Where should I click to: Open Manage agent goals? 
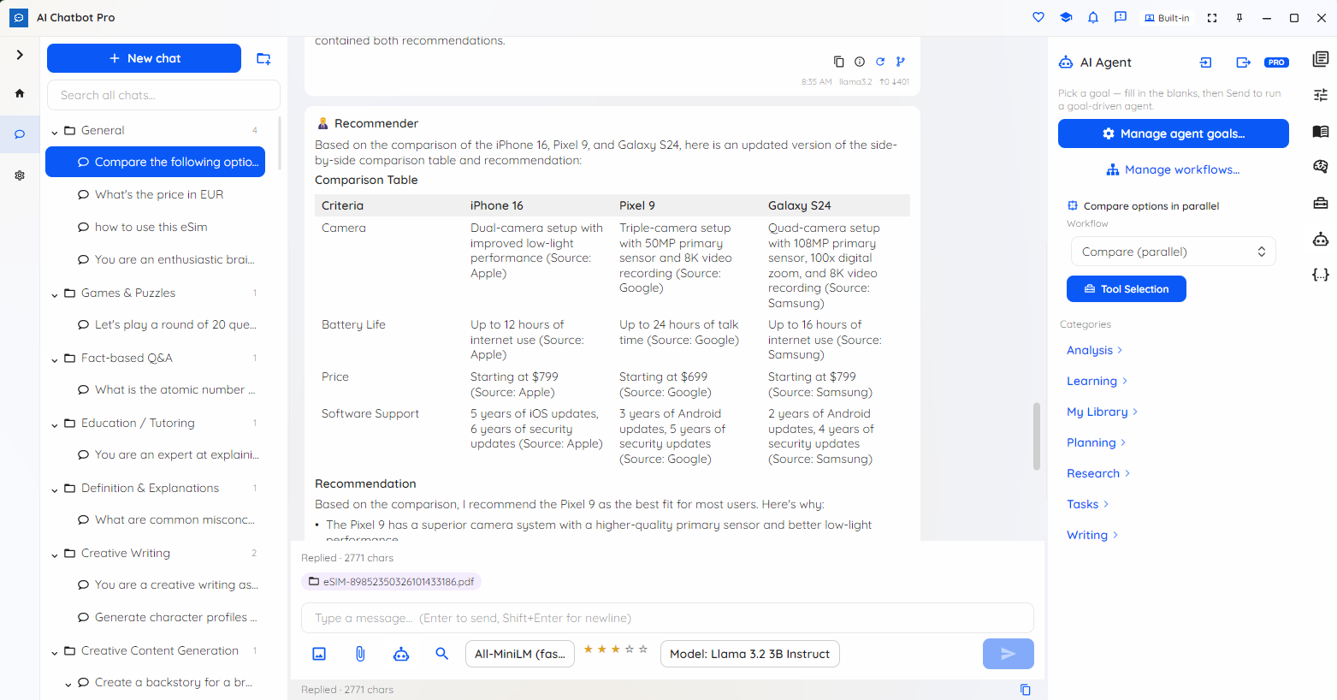click(1174, 133)
